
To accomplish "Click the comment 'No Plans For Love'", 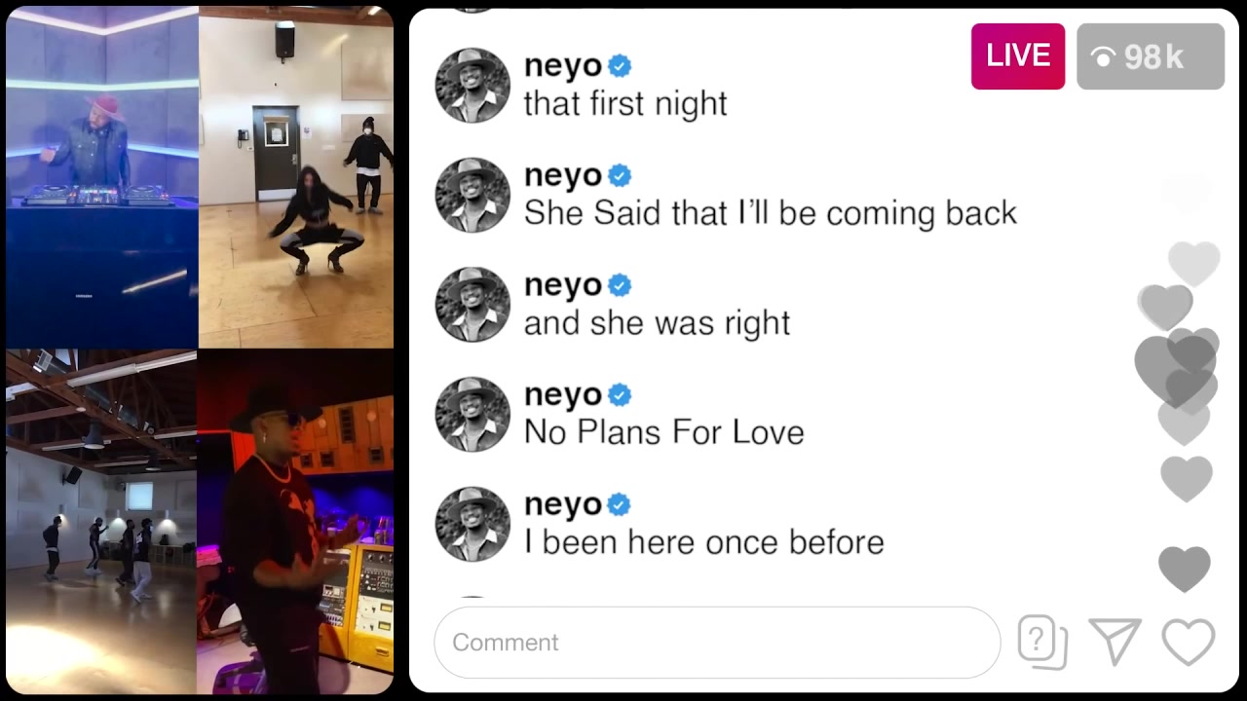I will (664, 432).
